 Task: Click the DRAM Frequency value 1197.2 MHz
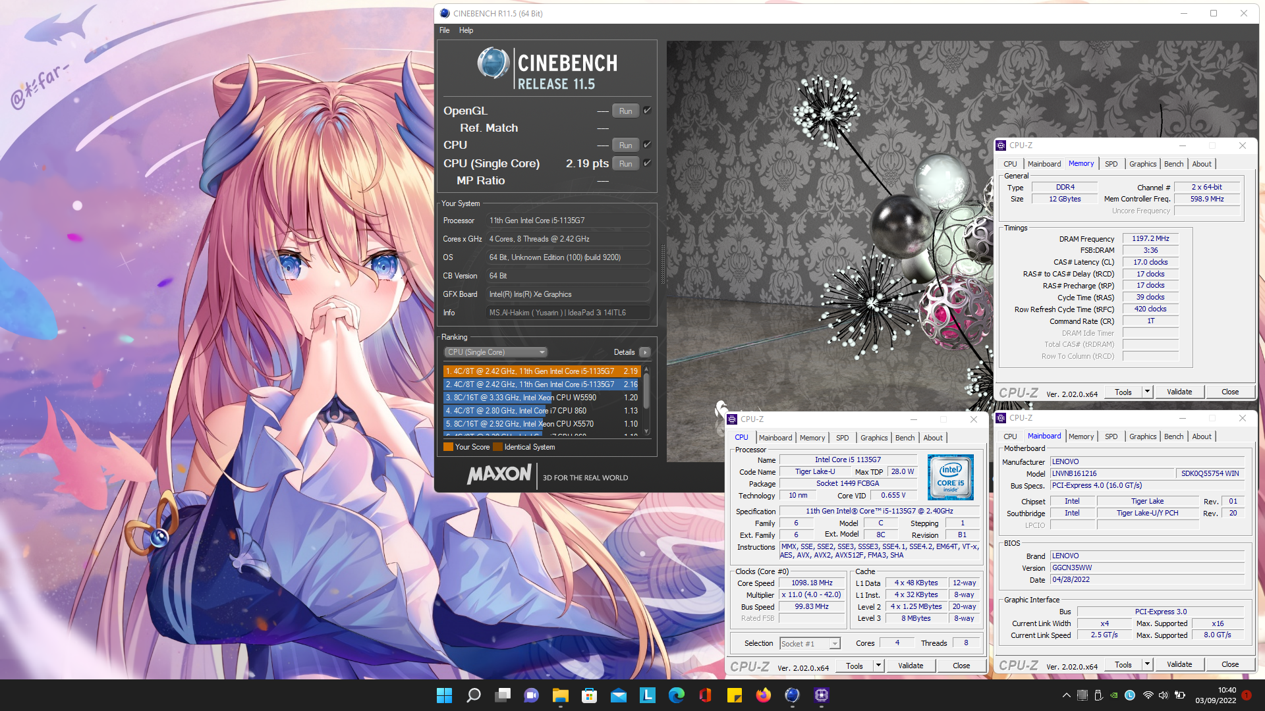tap(1150, 238)
